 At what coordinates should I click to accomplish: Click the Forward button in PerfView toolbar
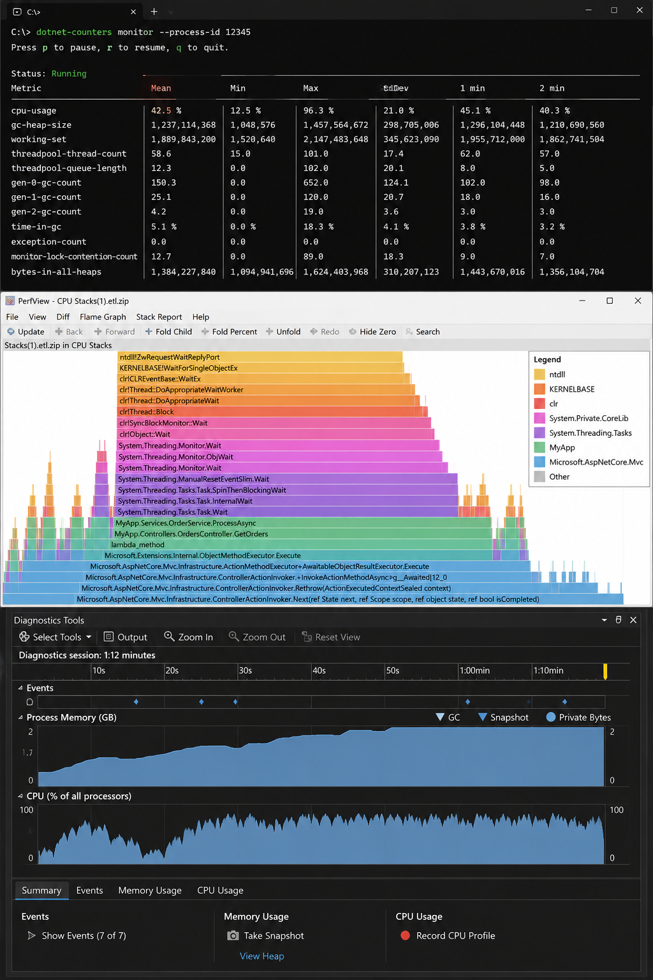(114, 332)
